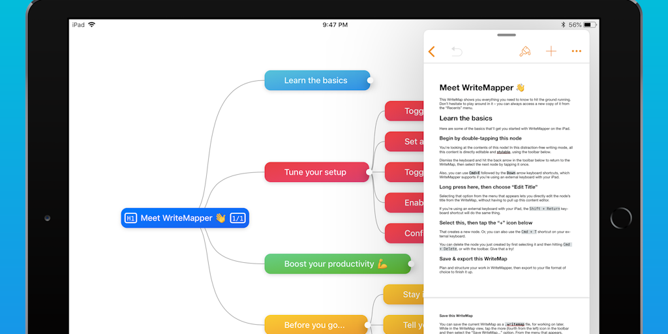Tap the iPad home button
Viewport: 668px width, 334px height.
(621, 218)
